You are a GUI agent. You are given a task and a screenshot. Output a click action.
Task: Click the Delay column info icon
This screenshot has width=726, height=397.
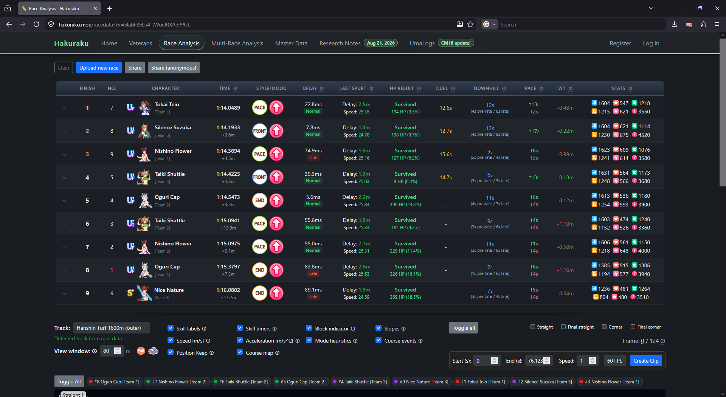(322, 88)
